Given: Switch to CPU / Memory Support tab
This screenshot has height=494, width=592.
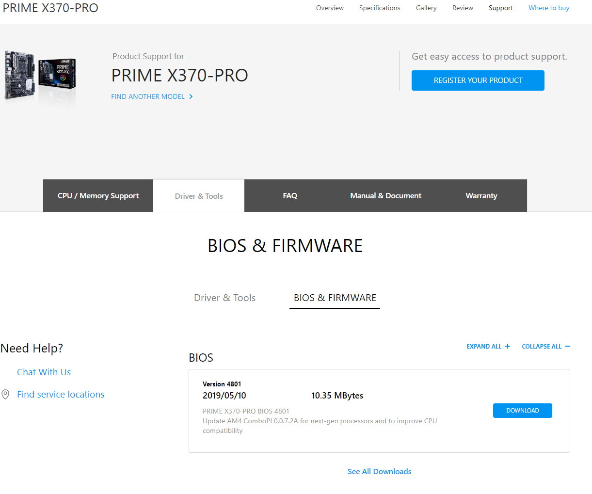Looking at the screenshot, I should 98,196.
